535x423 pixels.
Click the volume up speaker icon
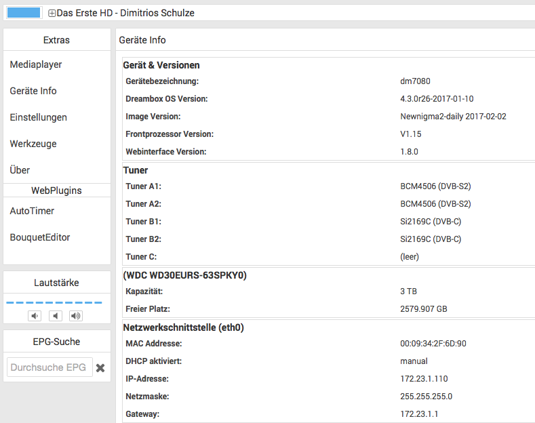point(76,315)
